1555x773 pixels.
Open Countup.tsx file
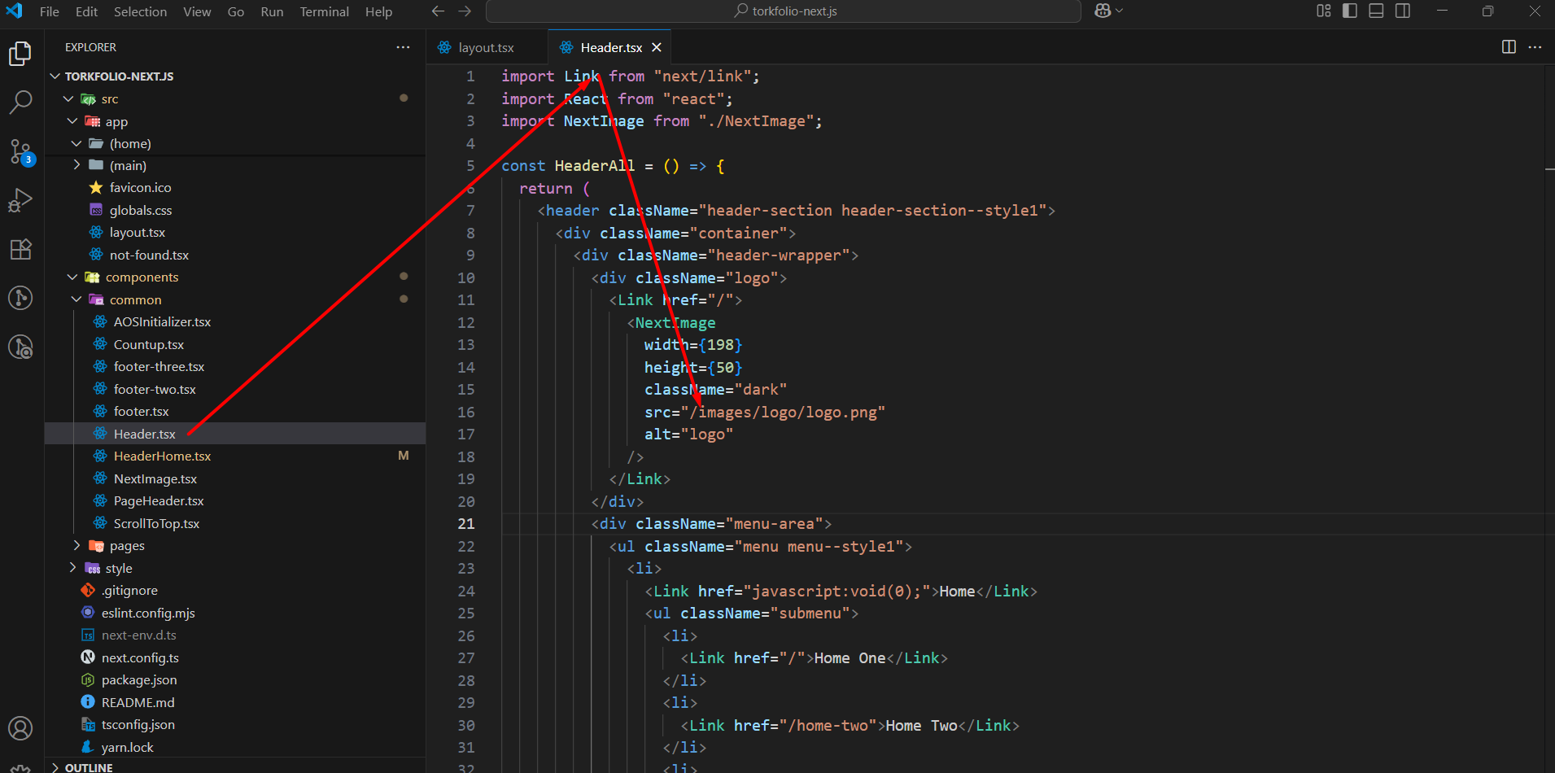(235, 344)
